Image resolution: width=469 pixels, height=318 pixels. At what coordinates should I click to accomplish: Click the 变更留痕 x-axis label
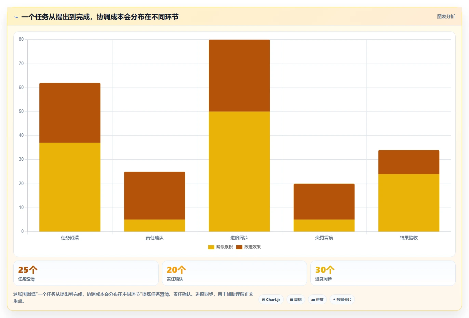[324, 238]
